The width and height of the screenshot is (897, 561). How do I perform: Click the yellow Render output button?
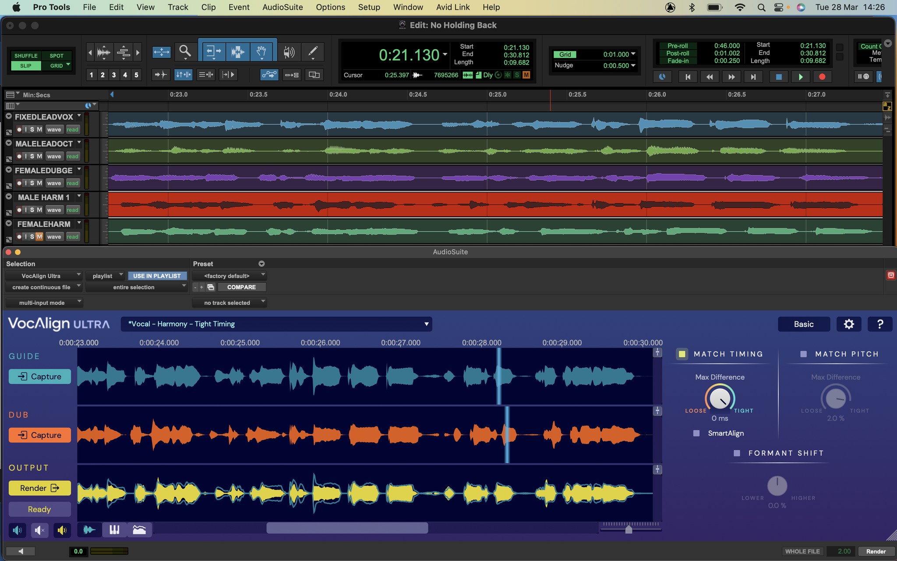tap(39, 488)
